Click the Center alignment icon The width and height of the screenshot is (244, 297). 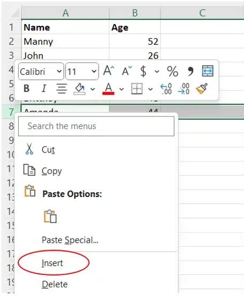tap(62, 89)
